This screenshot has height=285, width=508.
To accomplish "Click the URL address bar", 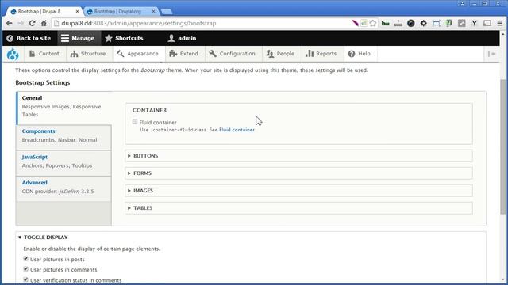I will (x=201, y=23).
